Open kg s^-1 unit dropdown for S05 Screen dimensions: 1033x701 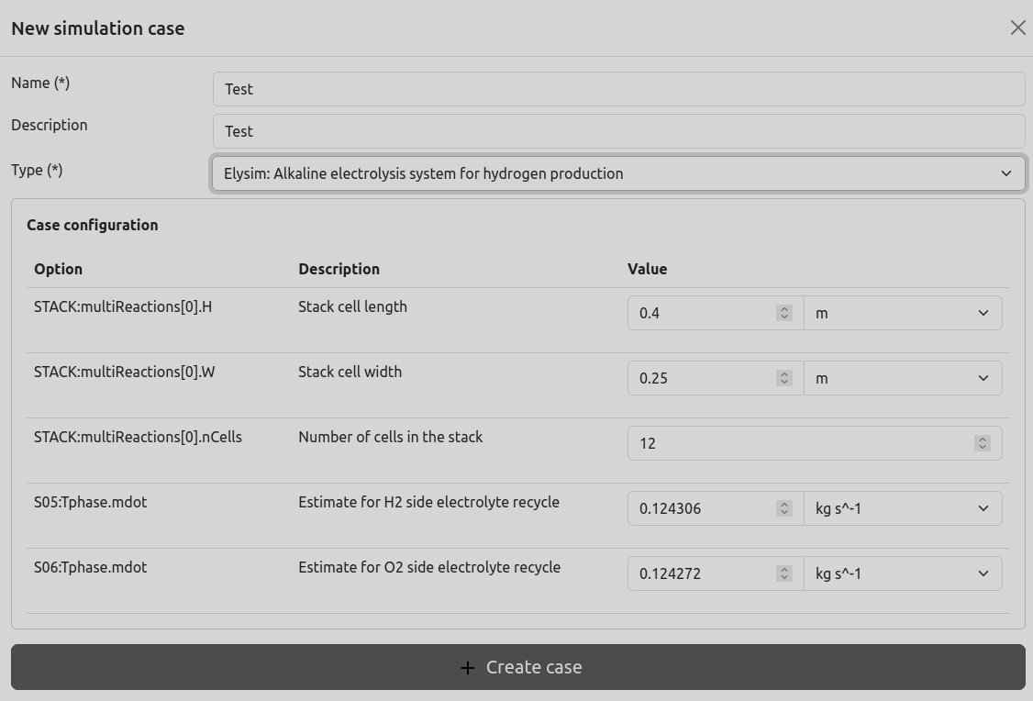pyautogui.click(x=902, y=508)
